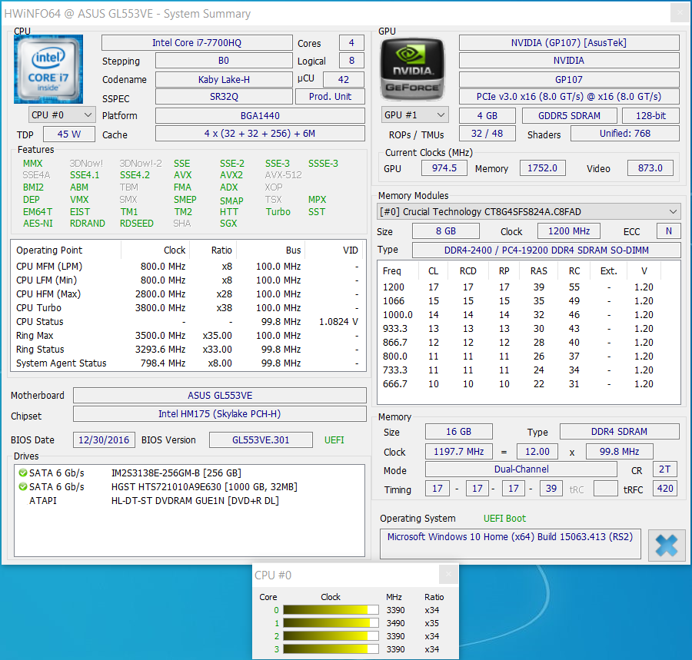Viewport: 692px width, 660px height.
Task: Click the Dual-Channel mode field
Action: tap(521, 469)
